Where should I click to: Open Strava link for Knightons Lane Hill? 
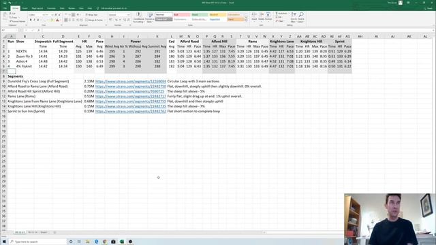(130, 106)
